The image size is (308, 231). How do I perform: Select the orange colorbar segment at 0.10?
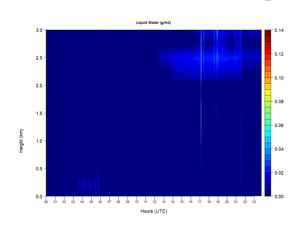click(x=268, y=75)
